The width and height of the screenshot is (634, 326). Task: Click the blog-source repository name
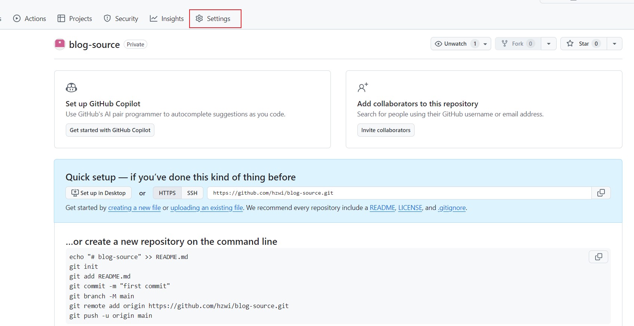point(94,45)
